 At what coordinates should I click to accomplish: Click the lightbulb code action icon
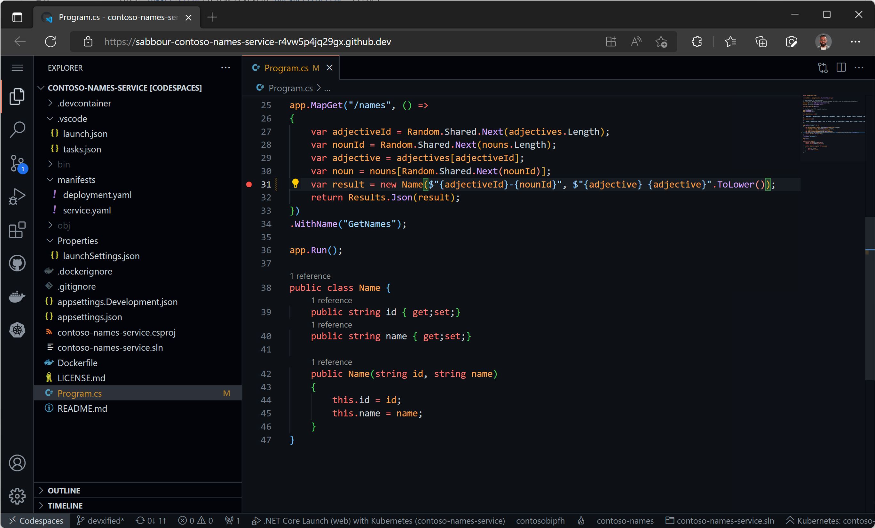(x=295, y=183)
